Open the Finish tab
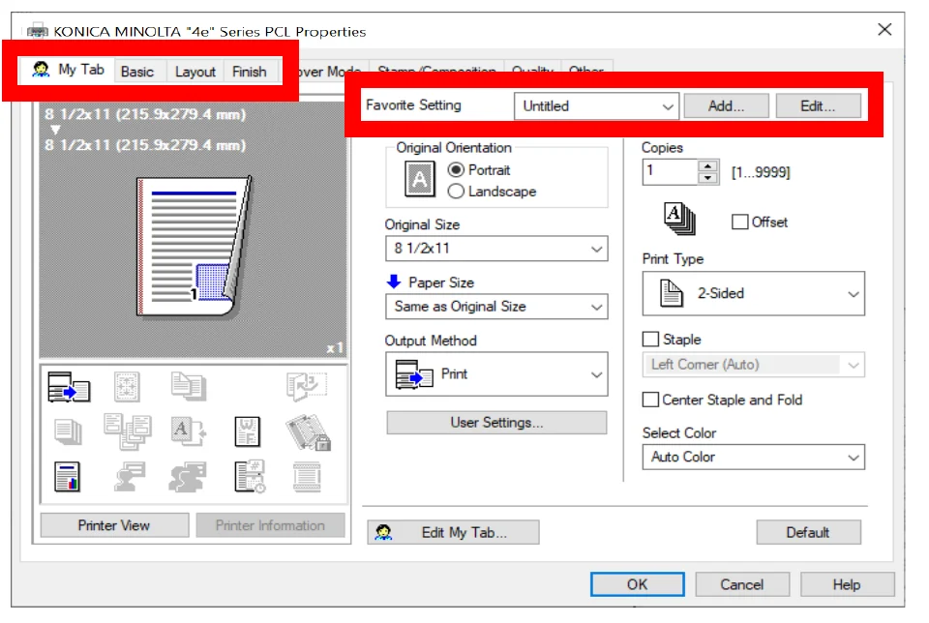The image size is (929, 623). pyautogui.click(x=250, y=72)
